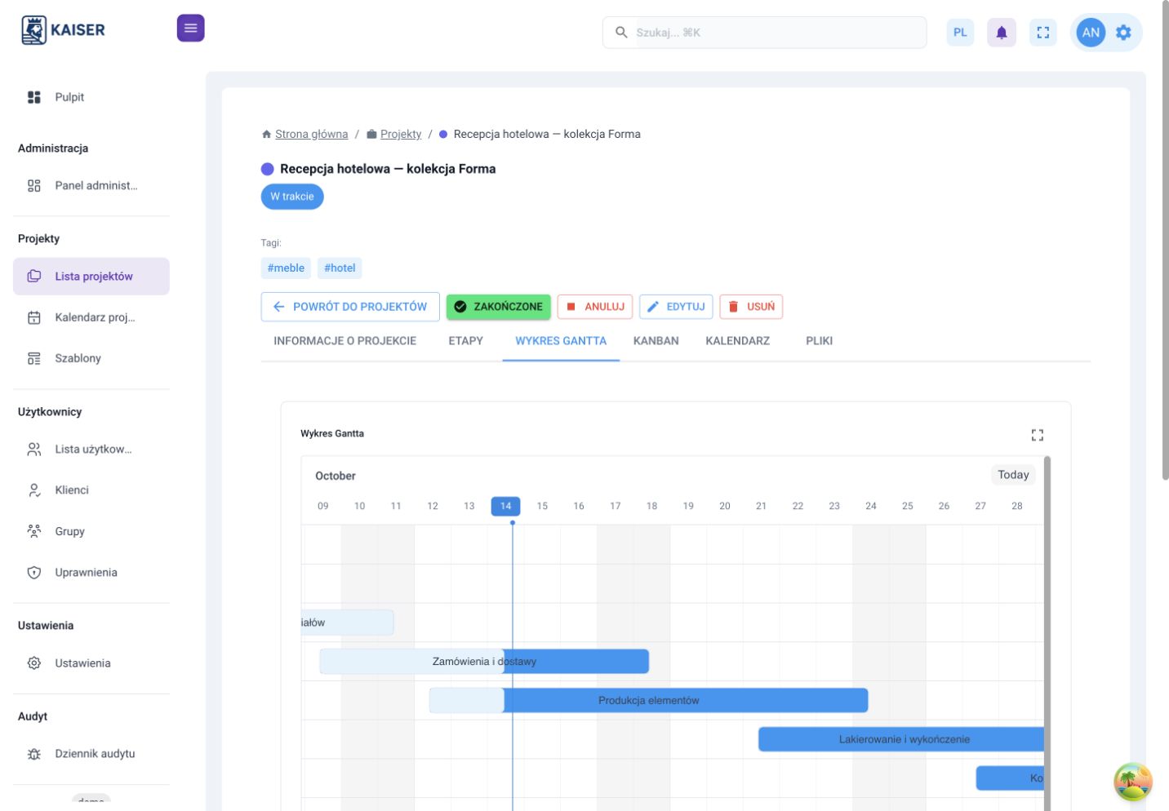
Task: Open Klienci in sidebar
Action: tap(91, 490)
